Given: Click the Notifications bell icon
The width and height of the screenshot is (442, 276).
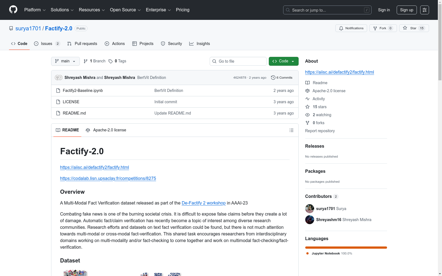Looking at the screenshot, I should coord(341,28).
